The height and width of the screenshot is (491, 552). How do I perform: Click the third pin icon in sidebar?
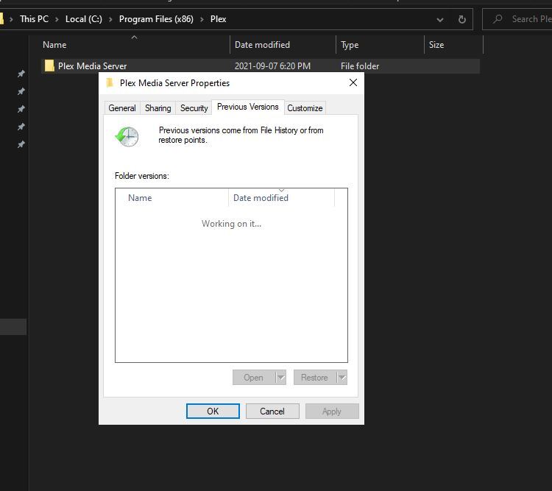click(21, 109)
